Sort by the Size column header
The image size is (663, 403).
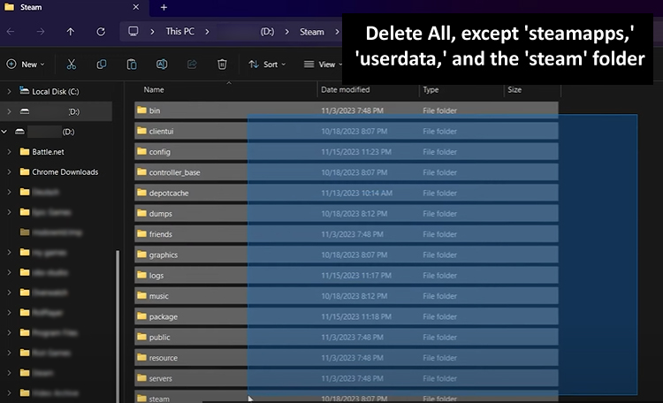point(514,89)
